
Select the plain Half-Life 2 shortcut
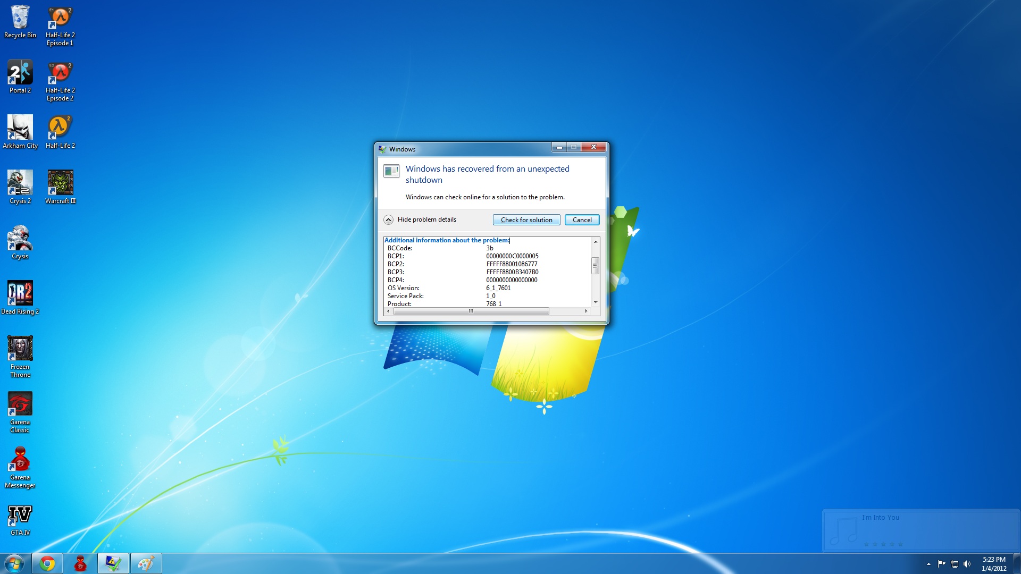(60, 132)
